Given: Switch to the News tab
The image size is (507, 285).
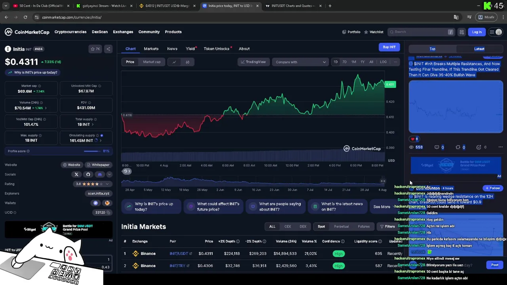Looking at the screenshot, I should coord(172,49).
